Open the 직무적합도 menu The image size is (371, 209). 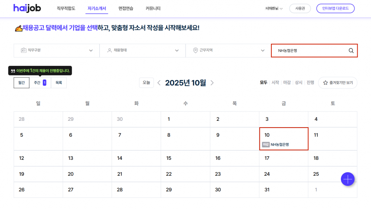[x=66, y=8]
